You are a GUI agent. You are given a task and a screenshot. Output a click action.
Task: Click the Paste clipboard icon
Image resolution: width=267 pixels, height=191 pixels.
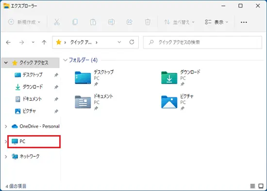coord(93,22)
